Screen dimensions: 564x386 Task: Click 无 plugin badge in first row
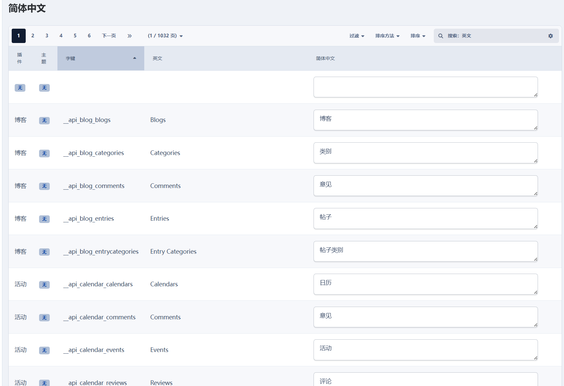tap(20, 88)
